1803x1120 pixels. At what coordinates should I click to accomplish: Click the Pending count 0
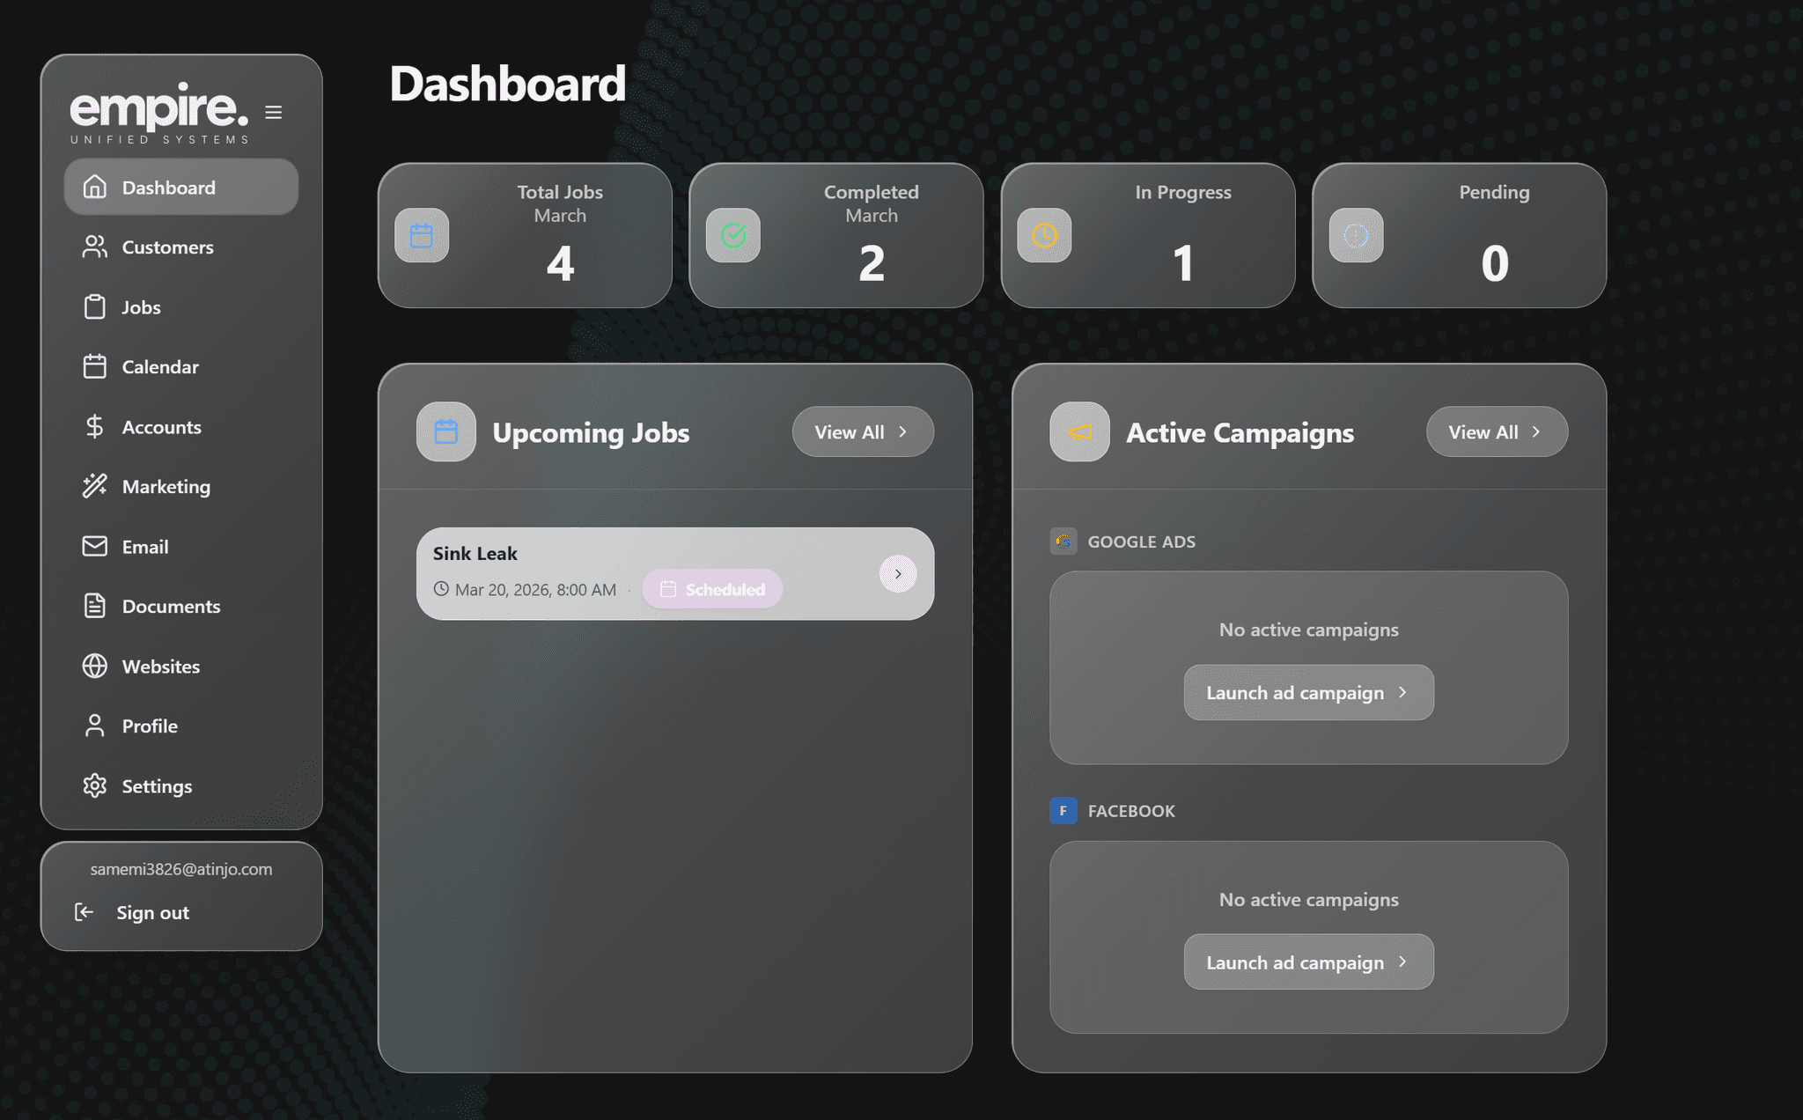tap(1495, 263)
